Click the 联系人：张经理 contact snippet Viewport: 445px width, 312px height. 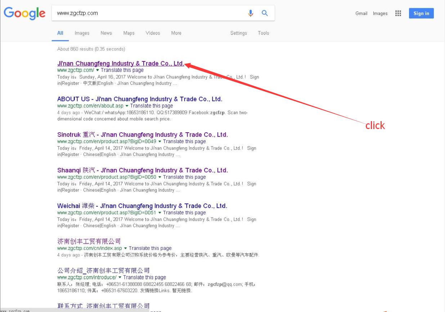[x=157, y=287]
